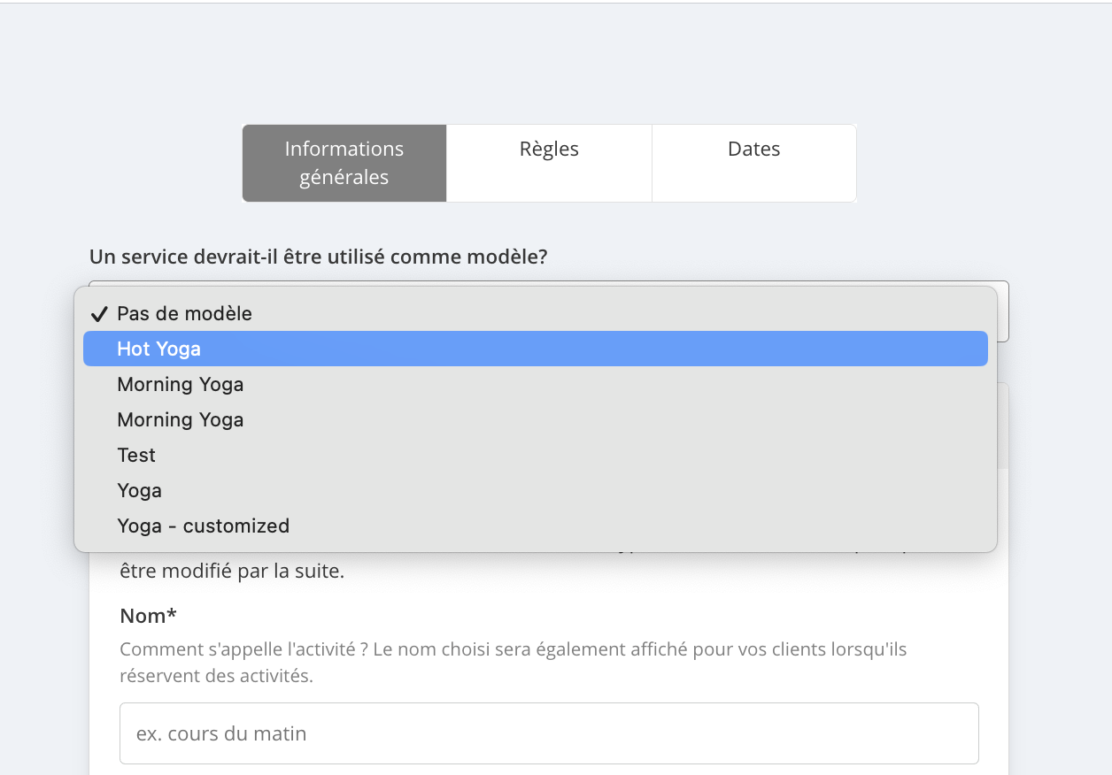The width and height of the screenshot is (1112, 775).
Task: Click the template select box edge behind list
Action: 1003,311
